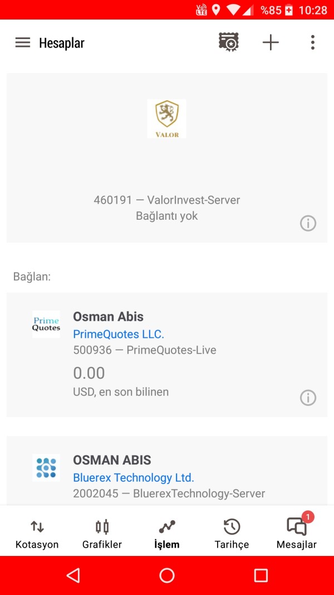Show info for ValorInvest-Server account
This screenshot has width=334, height=595.
point(308,223)
